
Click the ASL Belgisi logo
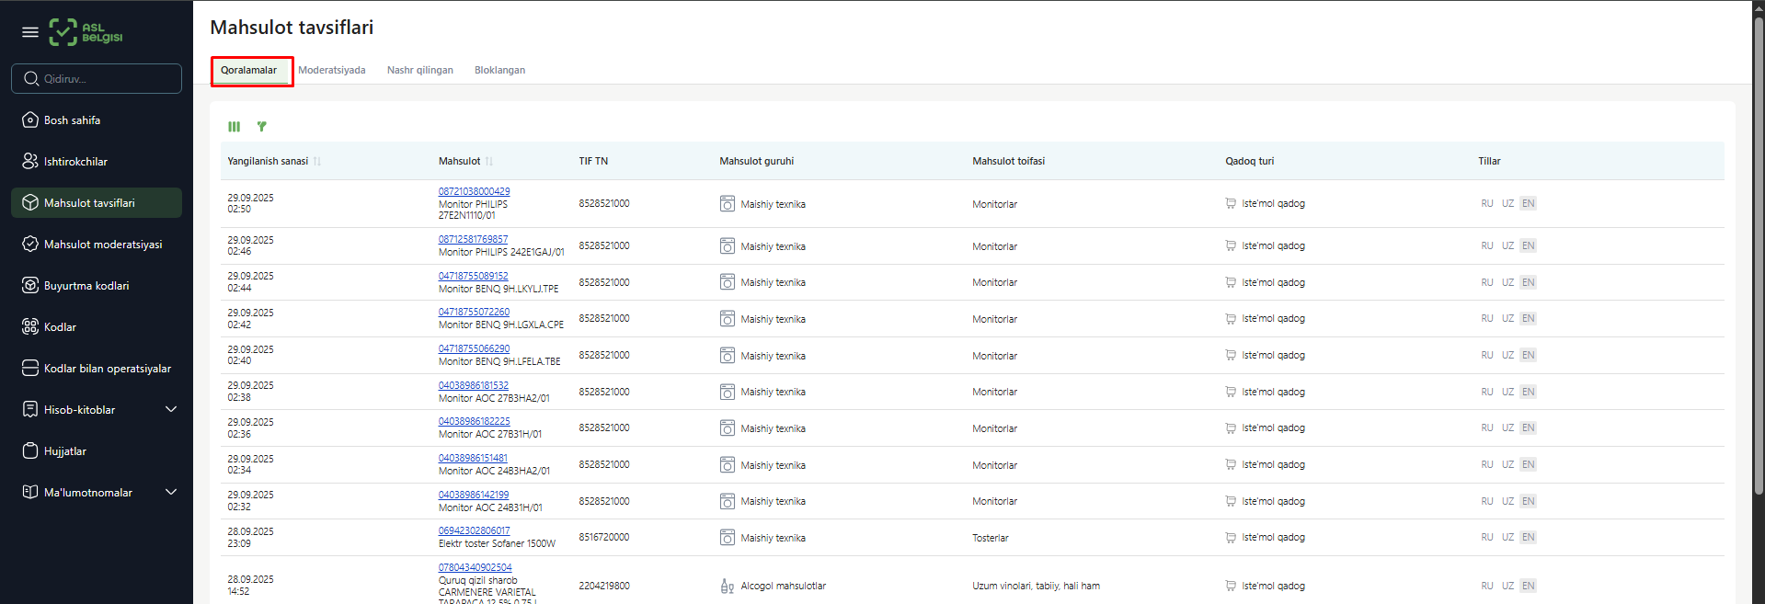click(x=86, y=32)
